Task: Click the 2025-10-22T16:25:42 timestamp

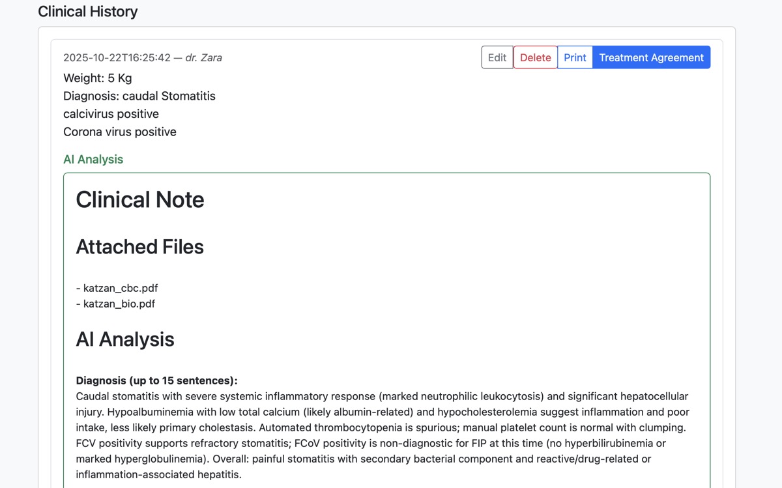Action: 117,57
